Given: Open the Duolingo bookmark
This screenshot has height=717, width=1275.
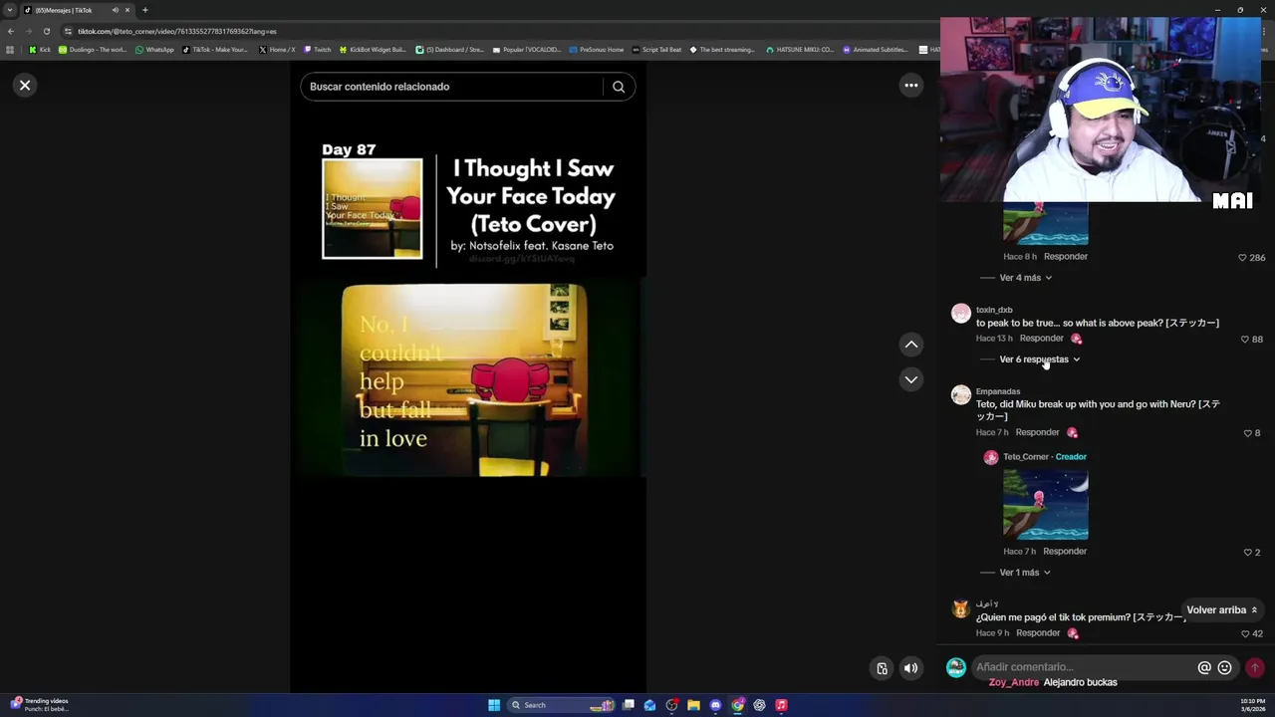Looking at the screenshot, I should point(93,50).
